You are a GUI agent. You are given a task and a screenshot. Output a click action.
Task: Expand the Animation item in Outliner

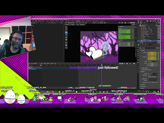pyautogui.click(x=140, y=39)
